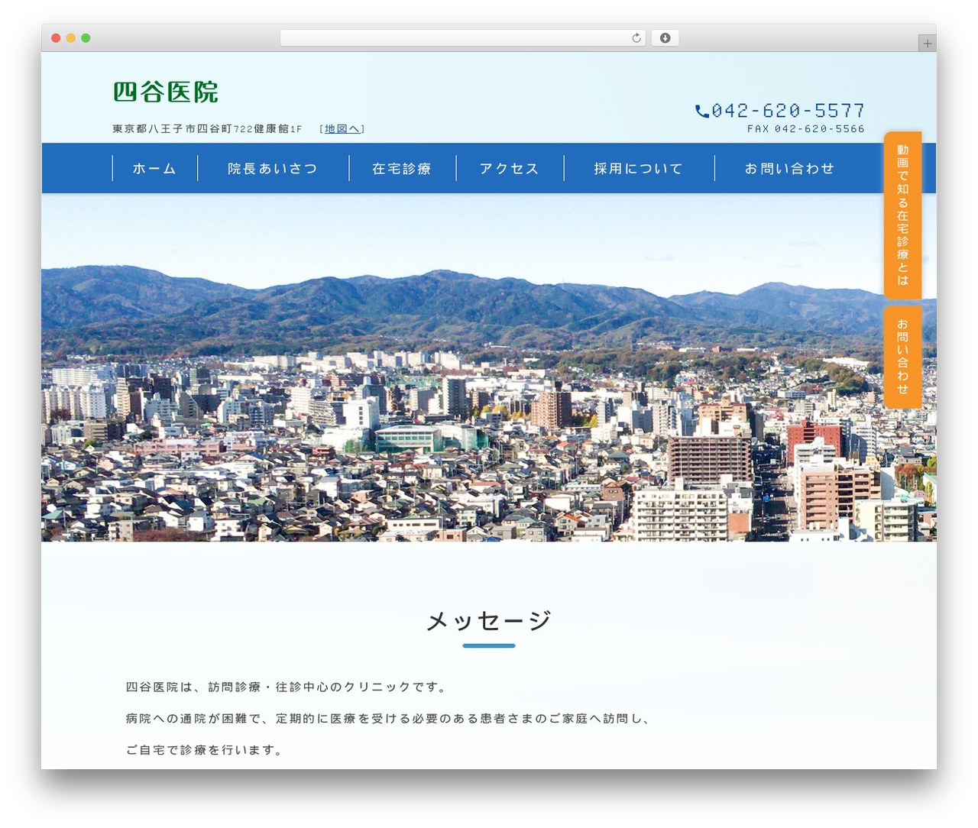Image resolution: width=978 pixels, height=828 pixels.
Task: Open the アクセス navigation item
Action: (x=510, y=169)
